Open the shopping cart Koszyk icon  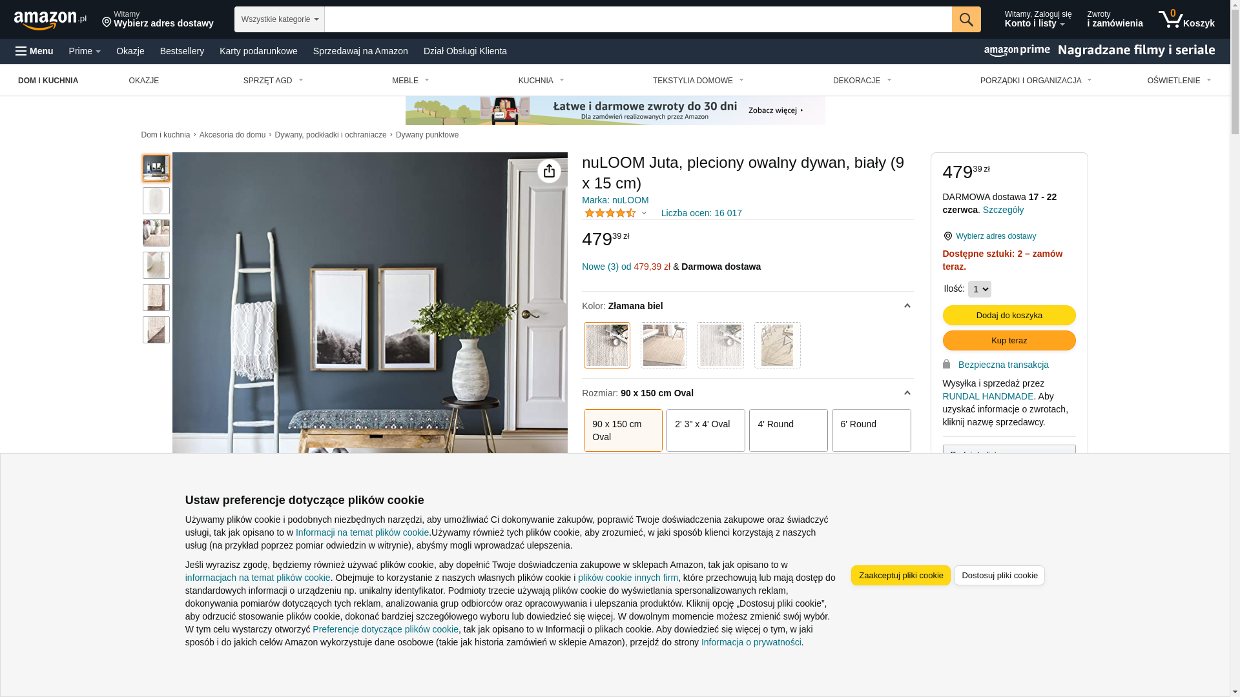[x=1186, y=19]
